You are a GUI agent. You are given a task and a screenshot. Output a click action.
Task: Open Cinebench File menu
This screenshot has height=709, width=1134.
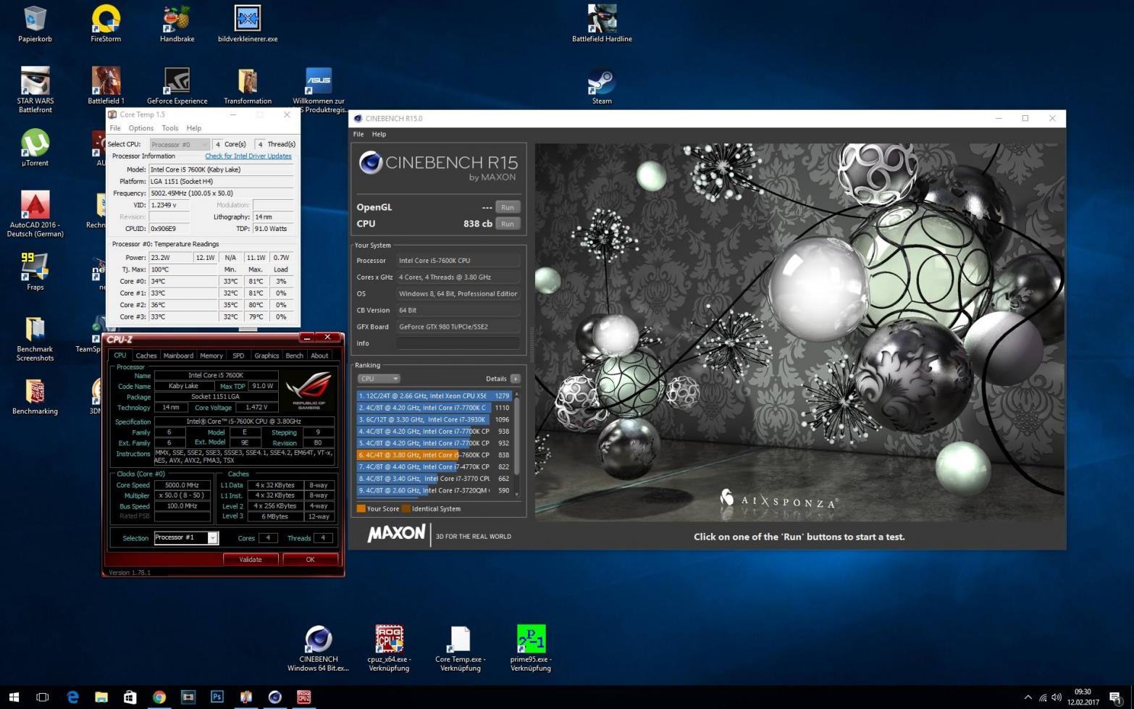coord(358,134)
